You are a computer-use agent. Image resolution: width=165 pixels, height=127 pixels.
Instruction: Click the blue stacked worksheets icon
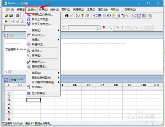click(x=100, y=16)
